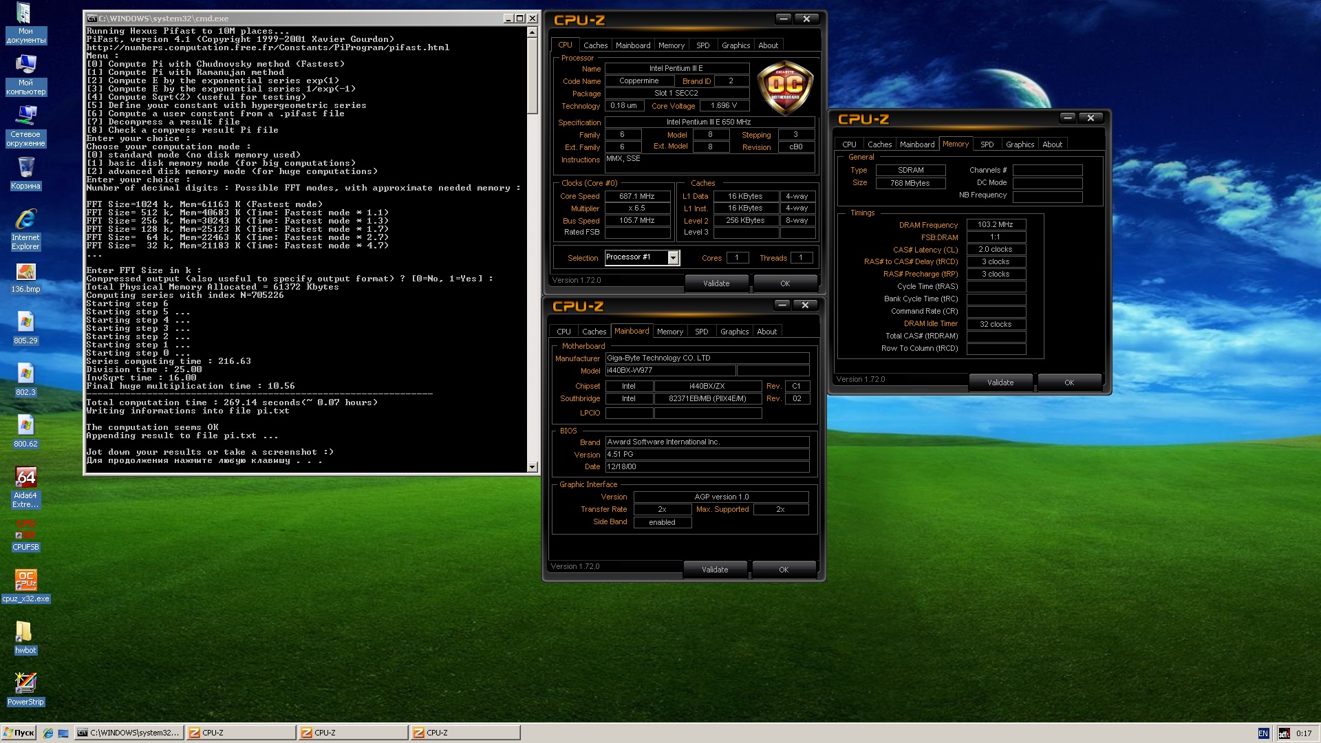
Task: Click the AGP version 1.0 field
Action: click(x=720, y=497)
